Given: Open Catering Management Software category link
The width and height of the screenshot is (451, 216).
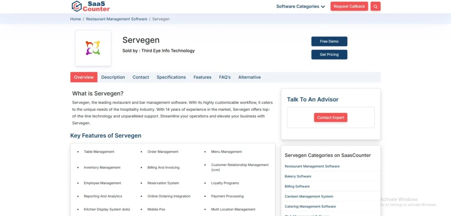Looking at the screenshot, I should [310, 206].
